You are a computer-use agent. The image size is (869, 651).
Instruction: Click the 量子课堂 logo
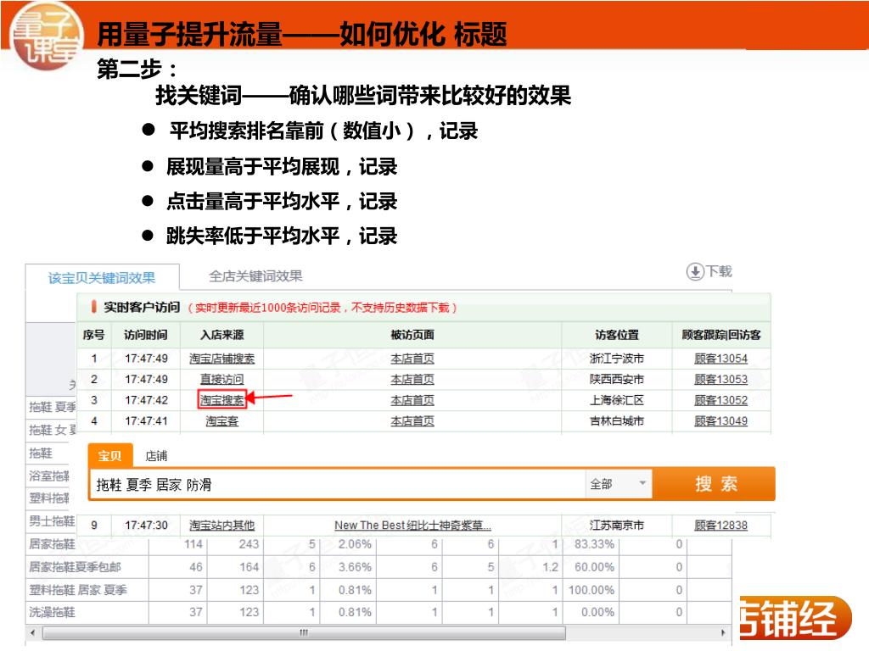(x=47, y=36)
